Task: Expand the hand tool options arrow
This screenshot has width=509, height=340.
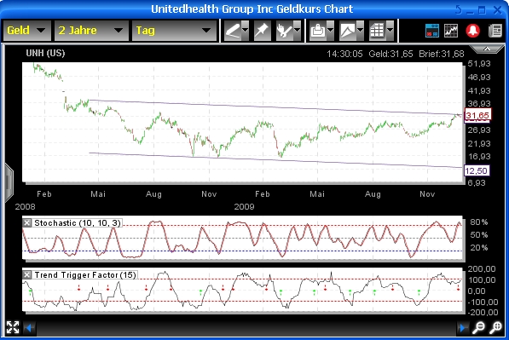Action: tap(298, 31)
